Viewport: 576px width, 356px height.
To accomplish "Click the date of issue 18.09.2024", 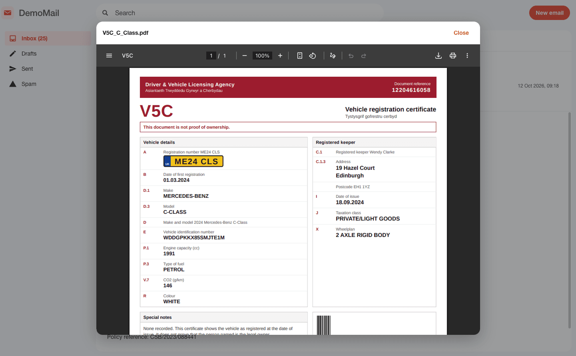I will [350, 203].
